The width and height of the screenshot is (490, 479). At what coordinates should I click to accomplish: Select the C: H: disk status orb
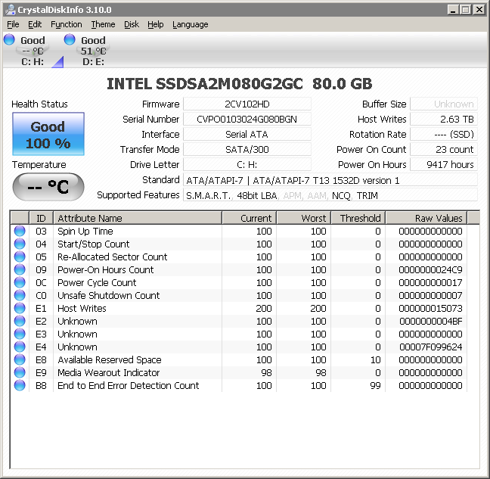[9, 39]
